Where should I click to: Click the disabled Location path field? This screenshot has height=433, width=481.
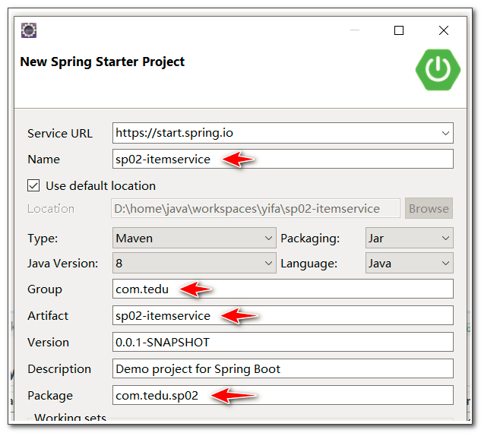point(255,209)
